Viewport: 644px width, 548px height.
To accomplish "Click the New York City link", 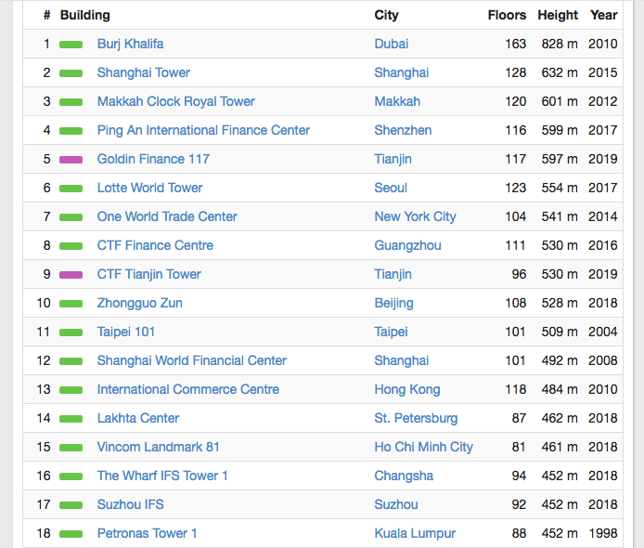I will [415, 216].
